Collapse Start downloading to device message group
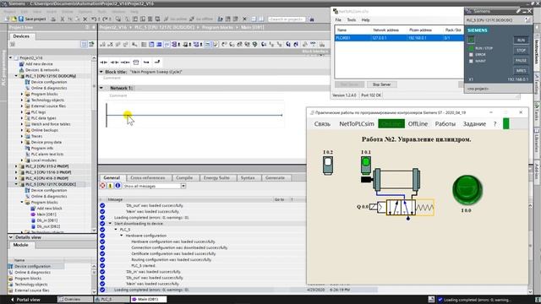541x304 pixels. coord(111,223)
